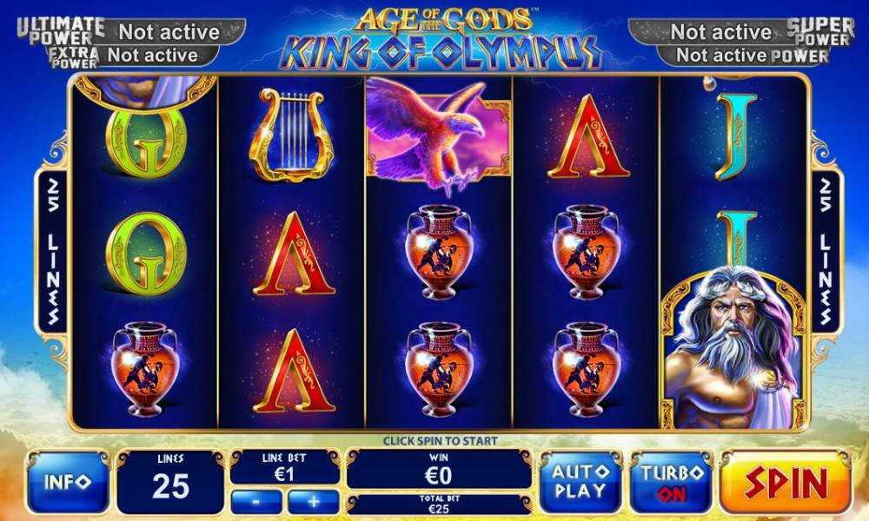Toggle Turbo mode off
Screen dimensions: 869x521
pyautogui.click(x=671, y=482)
